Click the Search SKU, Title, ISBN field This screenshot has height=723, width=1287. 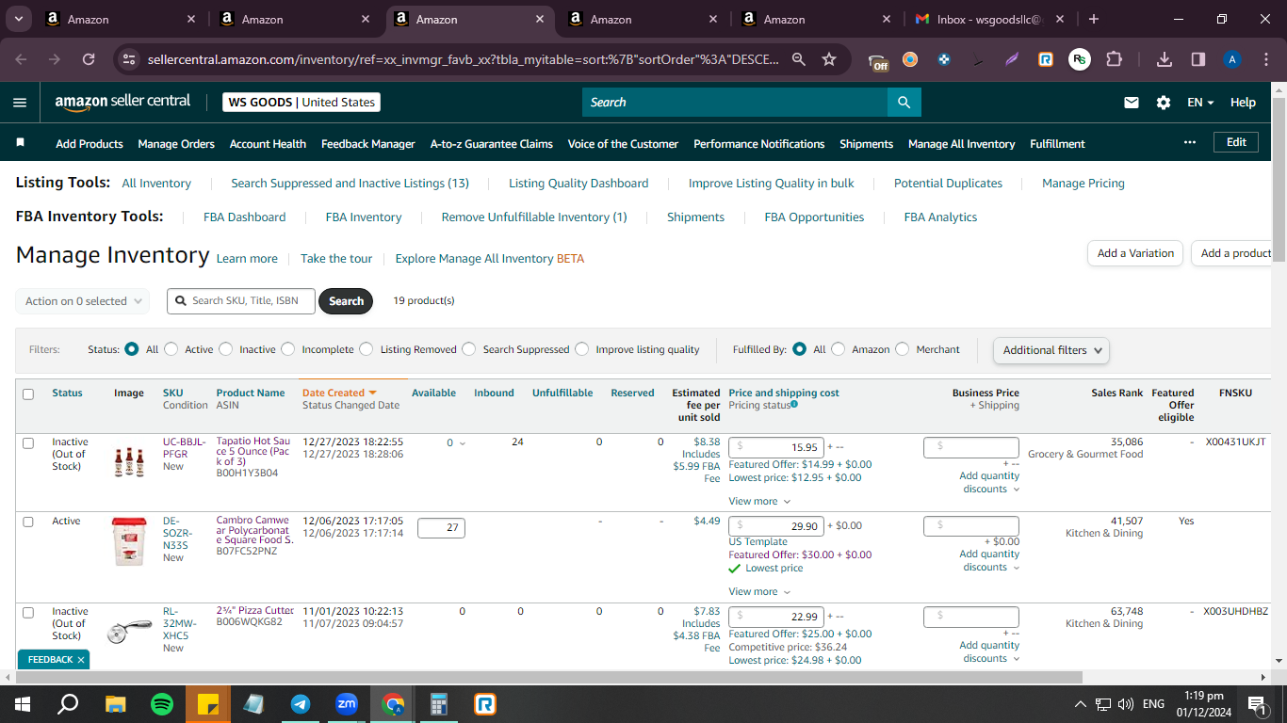[241, 301]
